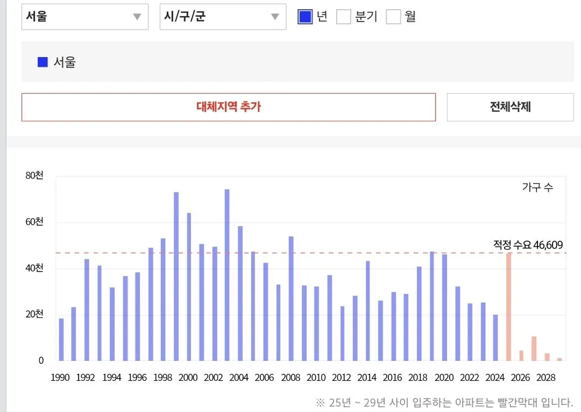This screenshot has width=581, height=412.
Task: Click the blue bar for 2008
Action: pos(291,298)
